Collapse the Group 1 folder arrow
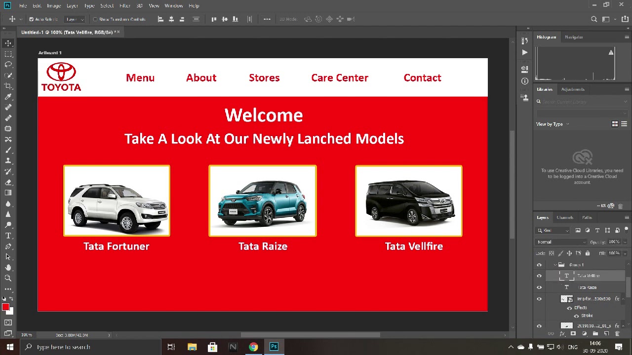The image size is (632, 355). 555,265
